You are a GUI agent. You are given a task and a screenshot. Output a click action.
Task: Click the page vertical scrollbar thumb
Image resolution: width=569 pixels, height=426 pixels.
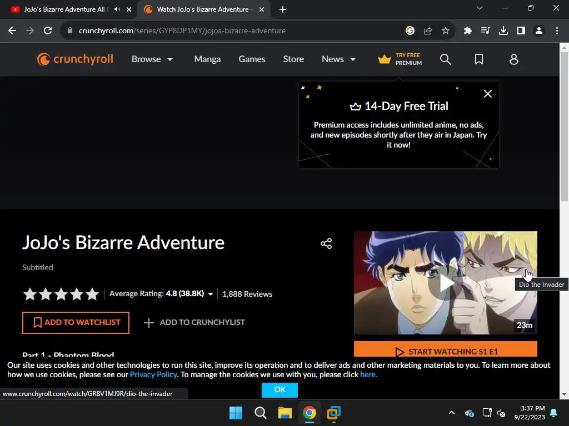[x=564, y=126]
